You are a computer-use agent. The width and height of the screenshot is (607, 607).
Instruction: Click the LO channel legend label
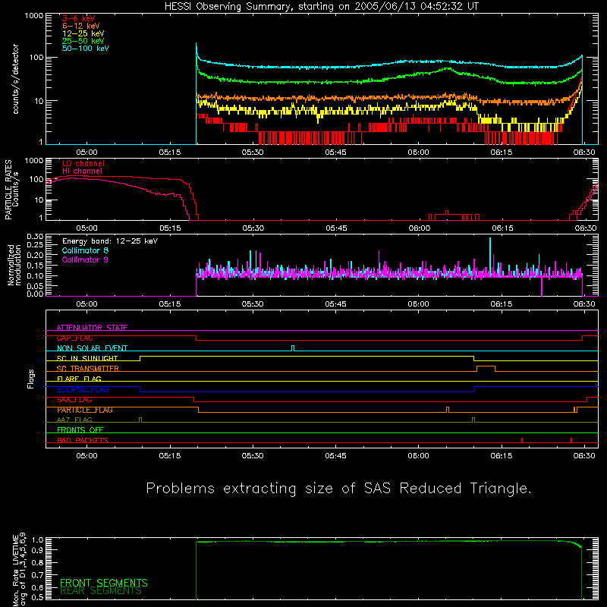(x=83, y=163)
